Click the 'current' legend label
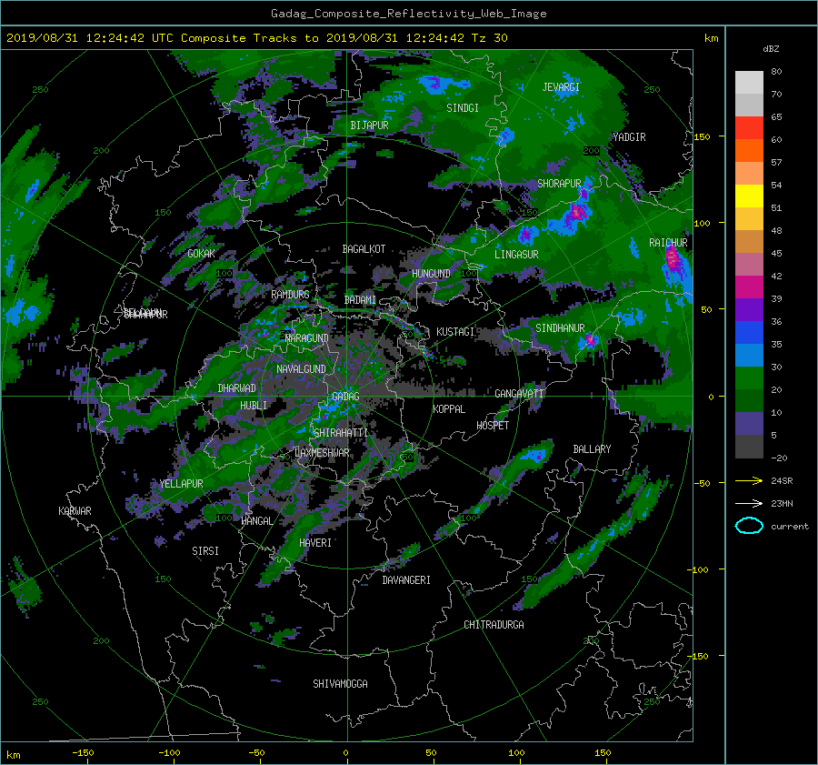Viewport: 818px width, 765px height. (790, 527)
